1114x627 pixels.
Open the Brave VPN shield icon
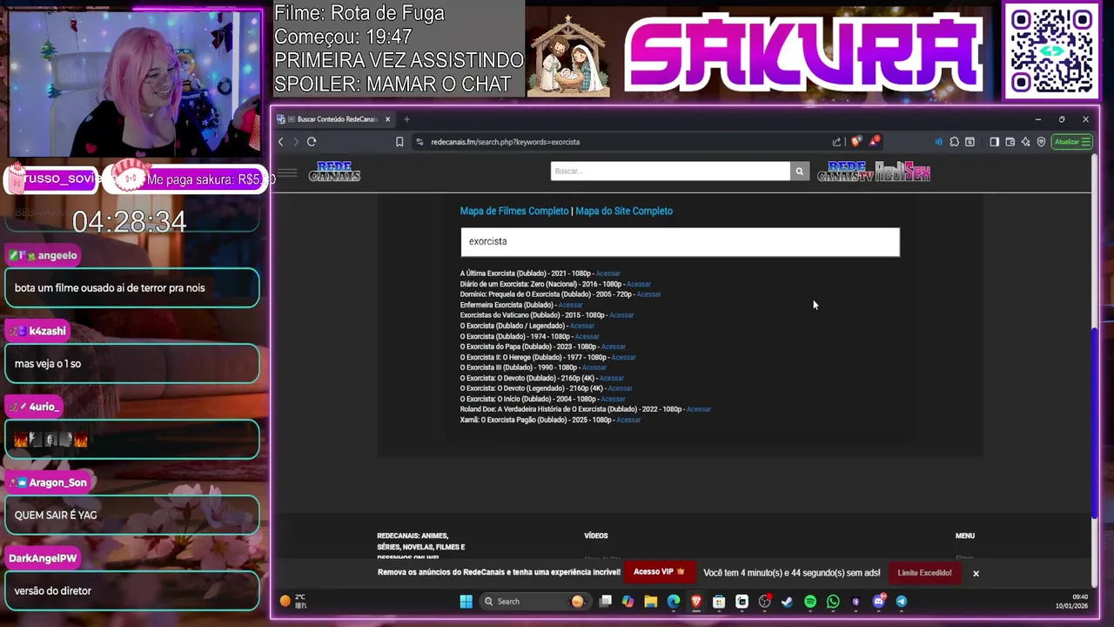click(1041, 142)
